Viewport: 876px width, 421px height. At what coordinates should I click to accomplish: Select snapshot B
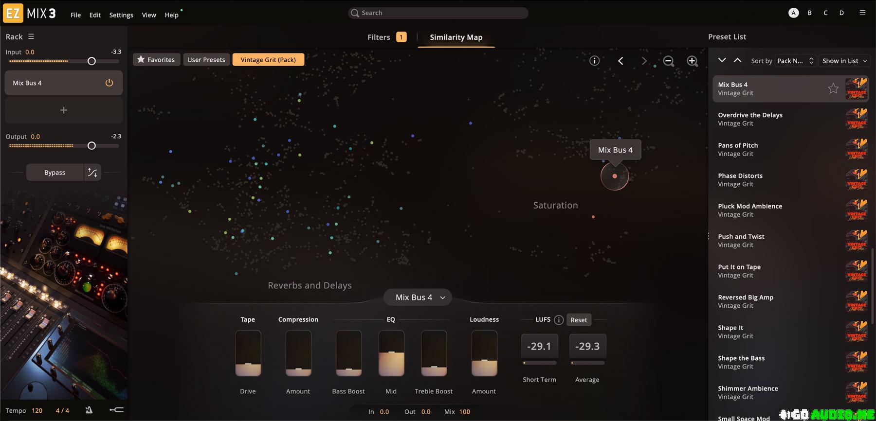click(810, 13)
